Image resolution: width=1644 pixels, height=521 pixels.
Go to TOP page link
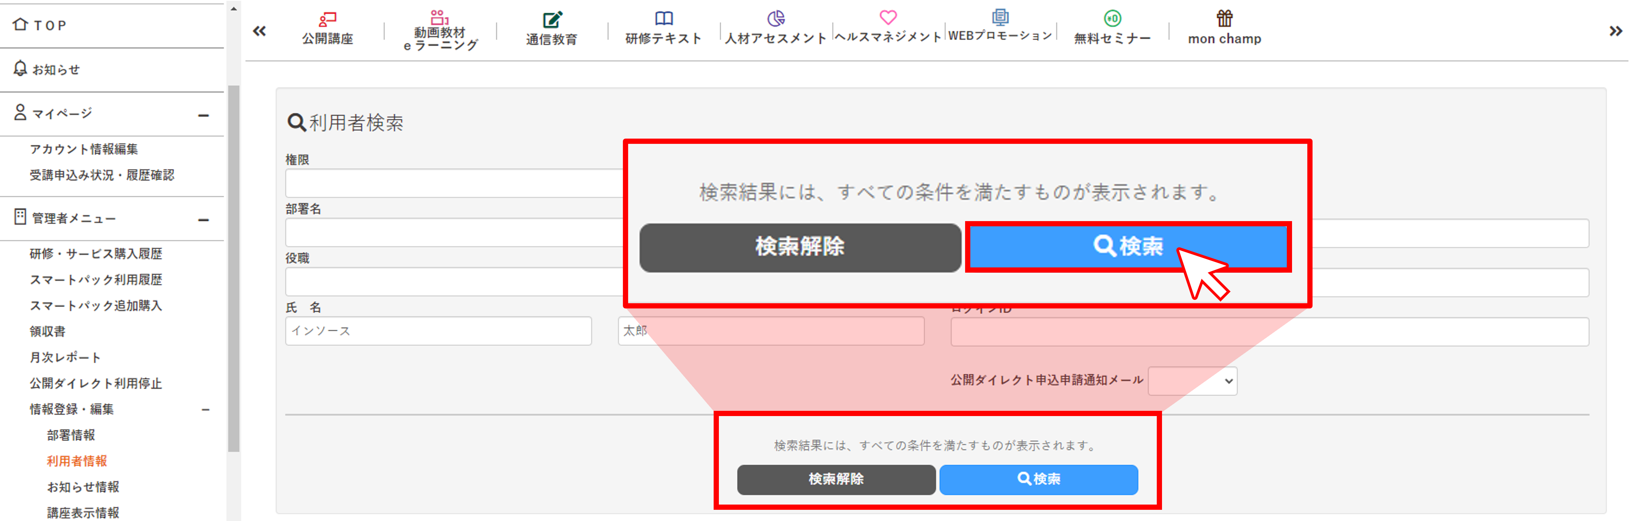(x=50, y=25)
